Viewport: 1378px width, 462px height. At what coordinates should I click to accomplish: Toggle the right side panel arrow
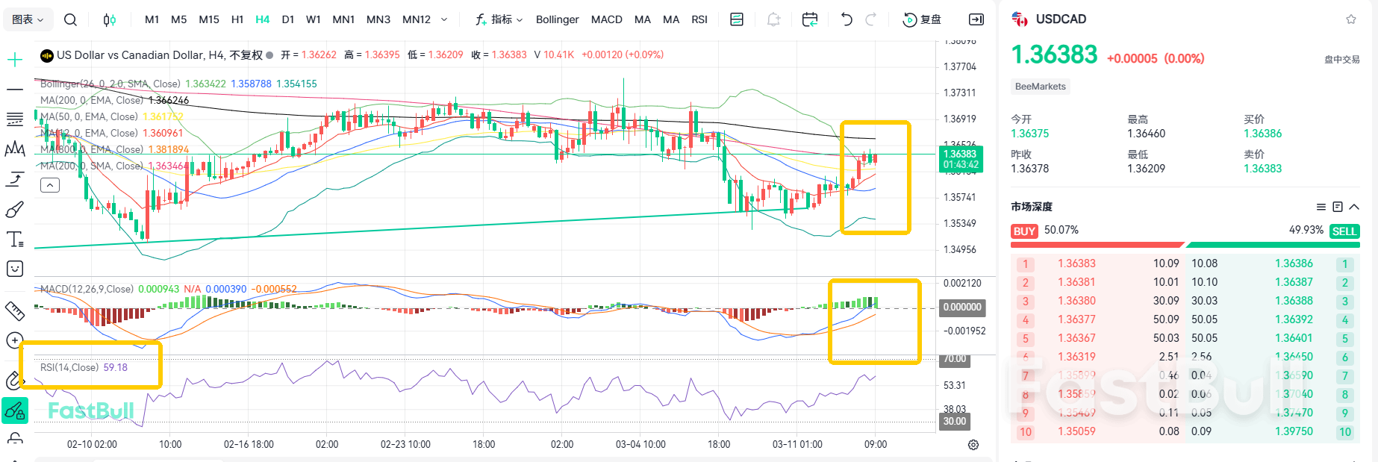tap(976, 19)
